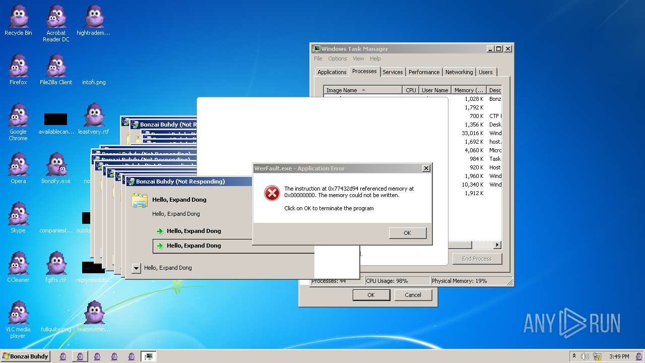Switch to the Performance tab
The image size is (645, 363).
click(424, 72)
